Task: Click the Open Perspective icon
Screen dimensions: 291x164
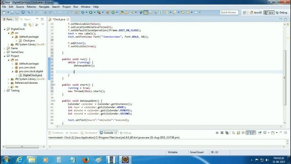Action: tap(245, 13)
